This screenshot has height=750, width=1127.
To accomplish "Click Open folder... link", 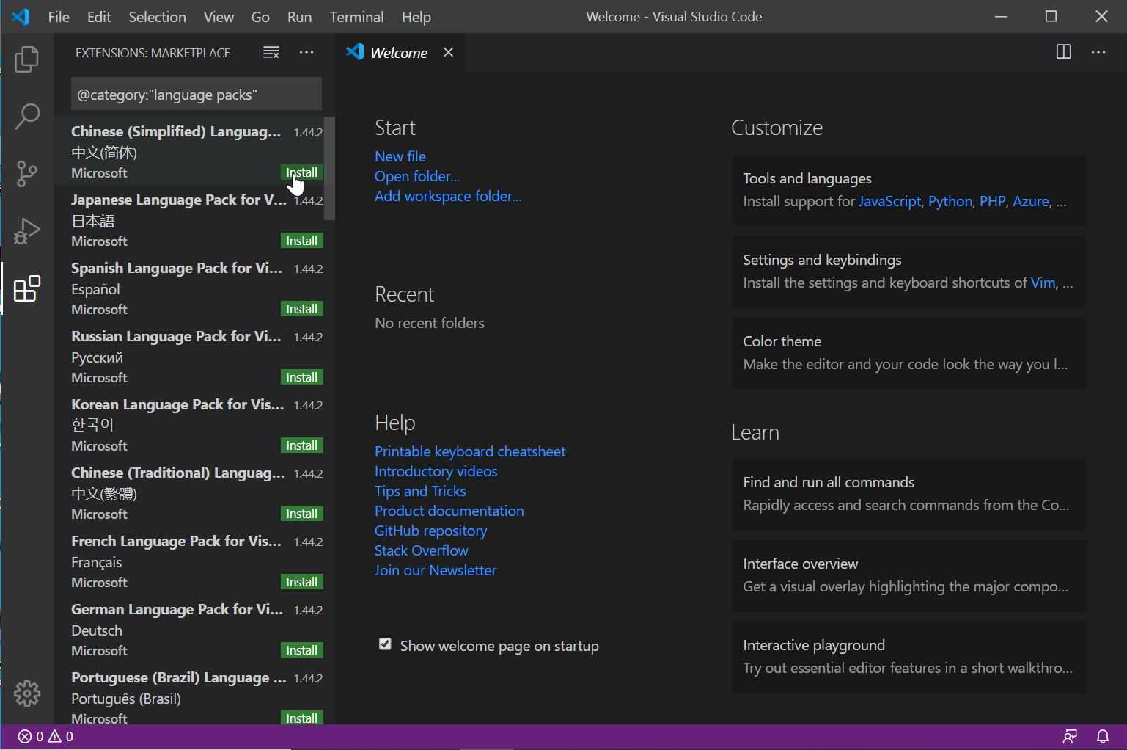I will tap(417, 176).
